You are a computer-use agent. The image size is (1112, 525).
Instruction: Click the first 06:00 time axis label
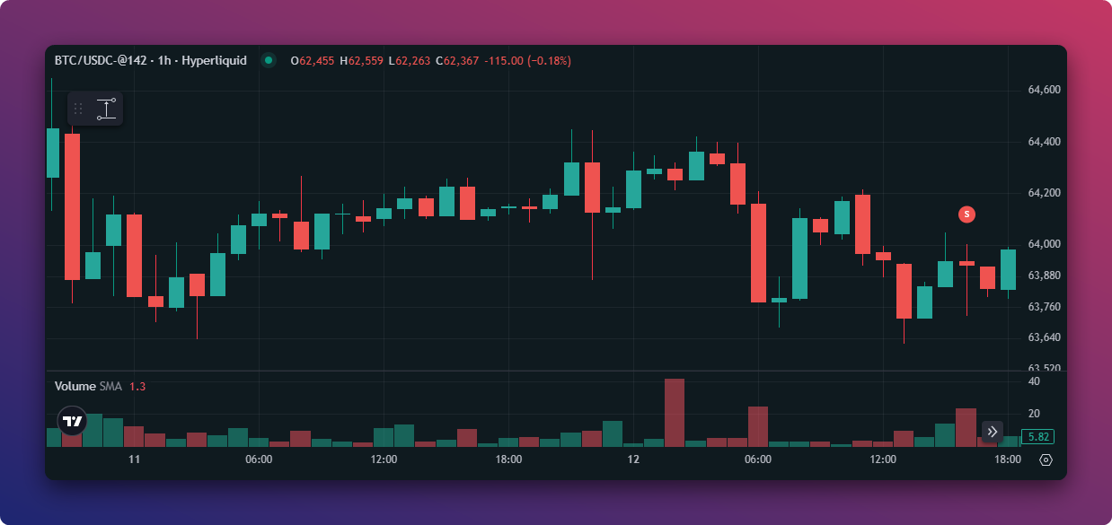pos(259,459)
